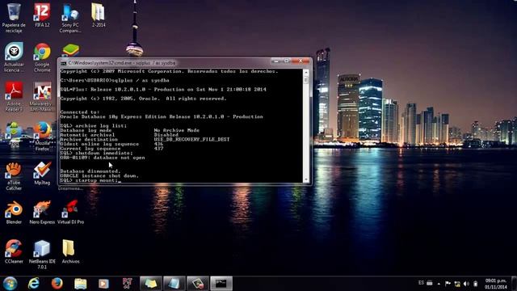Click the console vertical scrollbar thumb

[306, 80]
